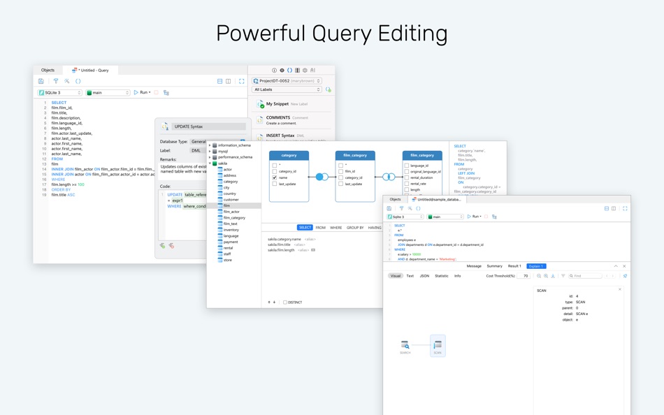664x415 pixels.
Task: Click Save icon in Untitled - Query window
Action: pos(41,81)
